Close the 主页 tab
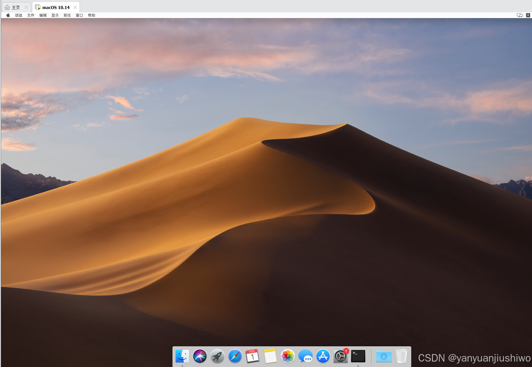The height and width of the screenshot is (367, 532). (x=26, y=7)
